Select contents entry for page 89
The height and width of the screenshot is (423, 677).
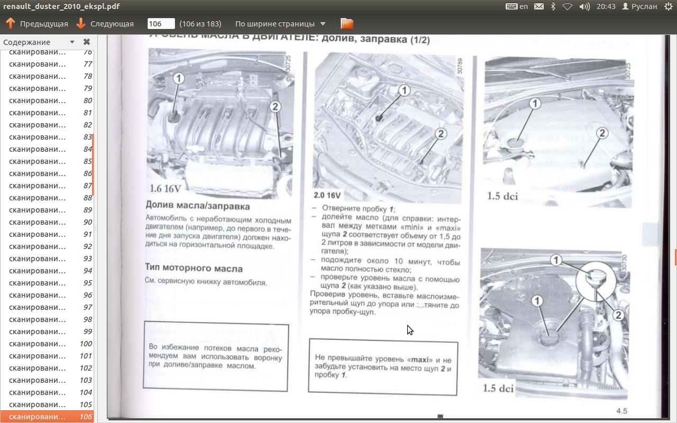point(47,210)
